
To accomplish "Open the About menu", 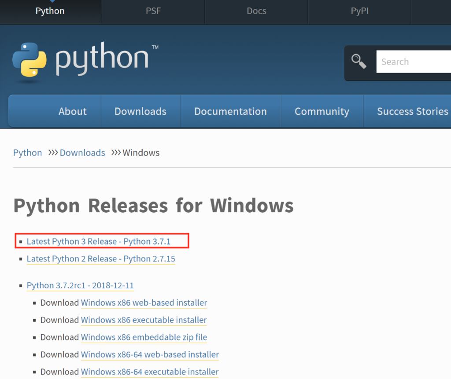I will coord(73,111).
